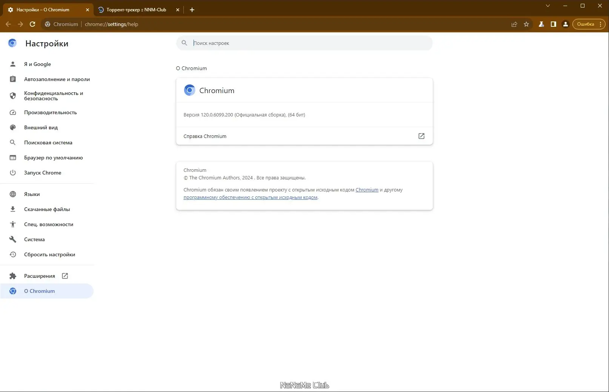
Task: Click external link icon in Справка Chromium row
Action: (421, 136)
